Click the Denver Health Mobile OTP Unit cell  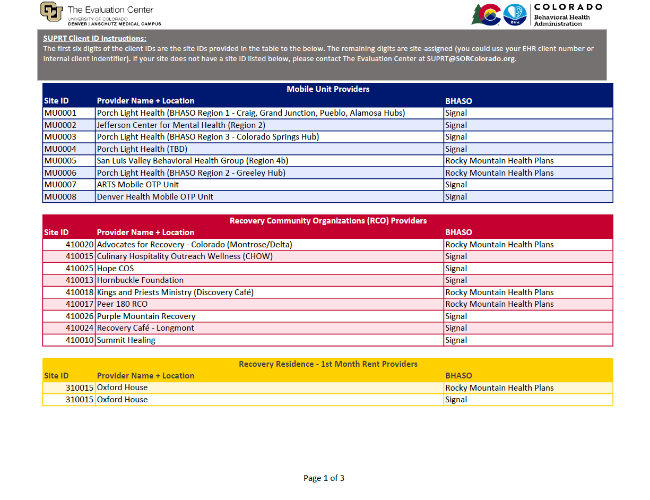coord(154,196)
